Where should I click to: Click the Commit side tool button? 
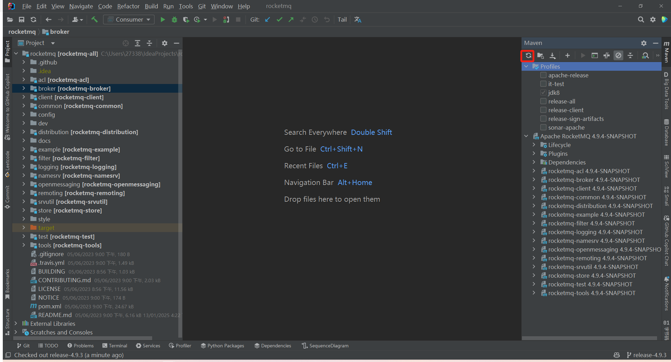[x=7, y=198]
